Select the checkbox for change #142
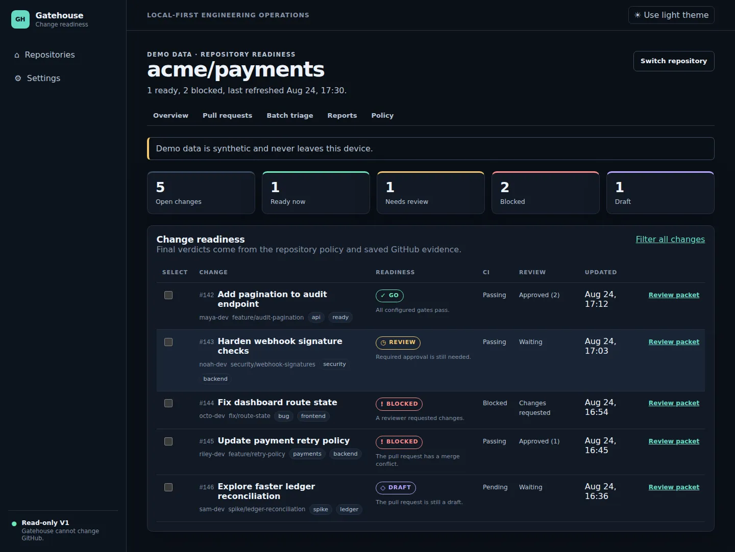 tap(168, 295)
